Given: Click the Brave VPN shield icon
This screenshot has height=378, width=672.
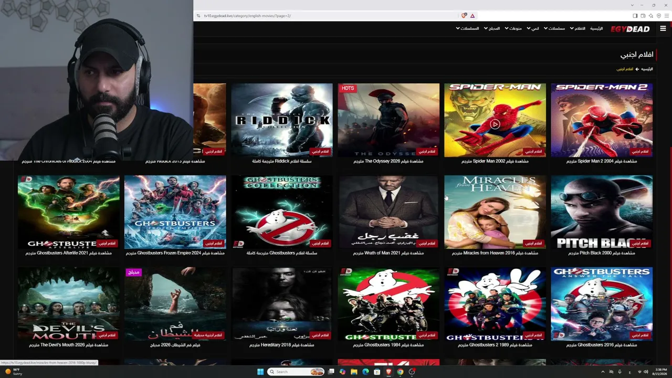Looking at the screenshot, I should (x=659, y=16).
